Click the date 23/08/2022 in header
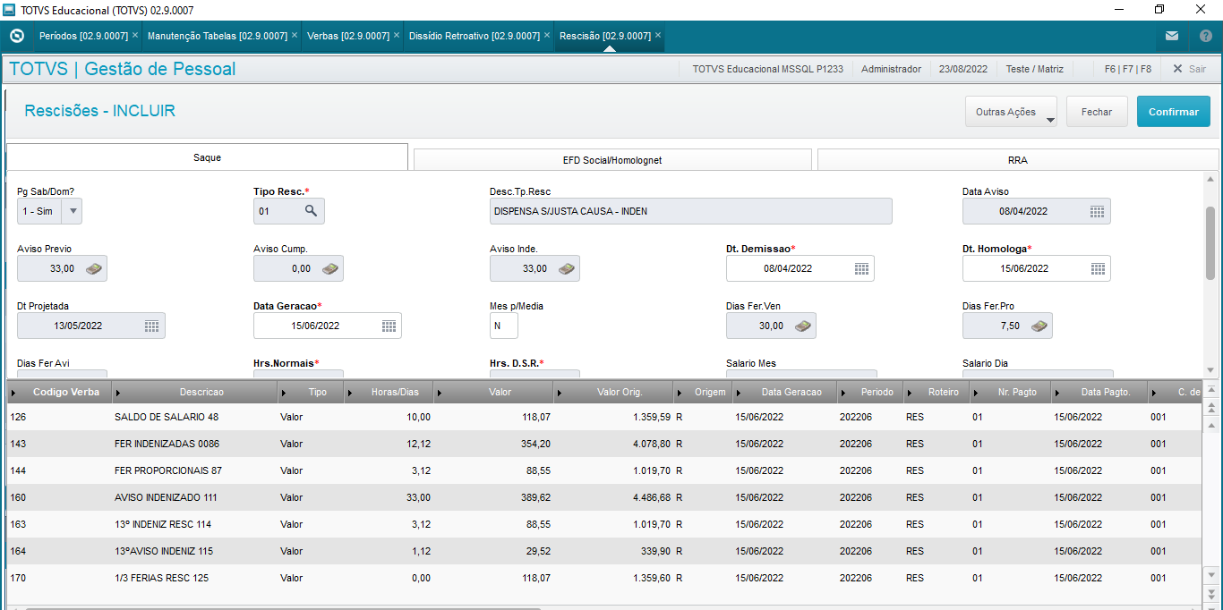 [x=963, y=69]
